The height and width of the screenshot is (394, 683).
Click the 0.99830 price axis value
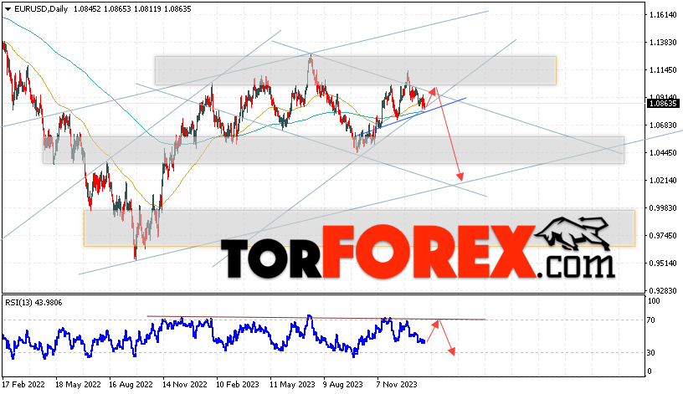663,208
